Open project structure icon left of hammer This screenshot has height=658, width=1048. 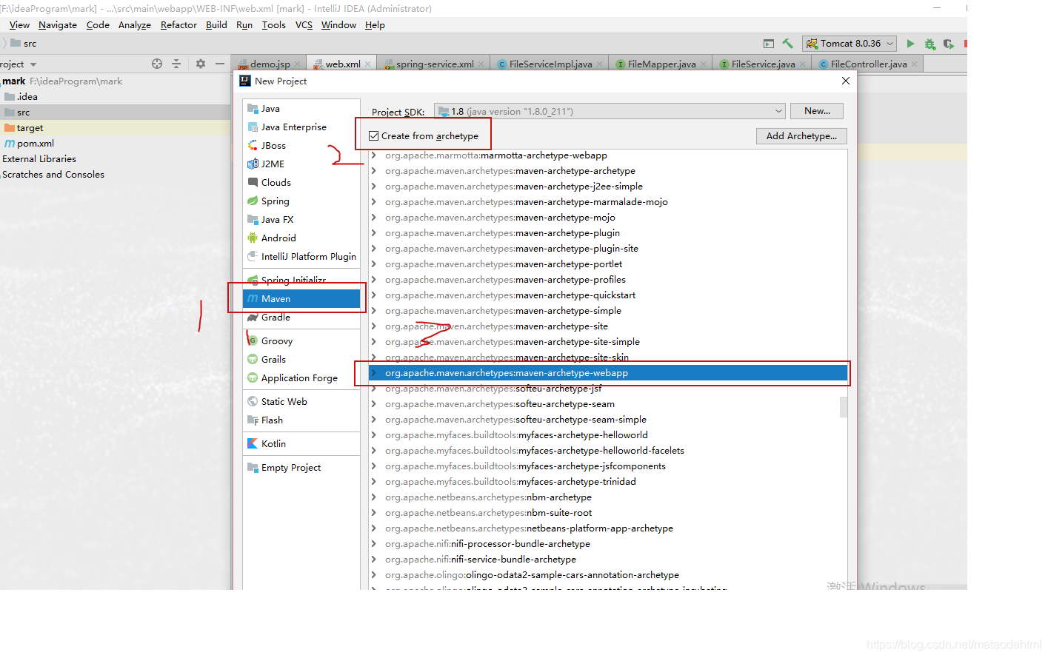(x=769, y=44)
